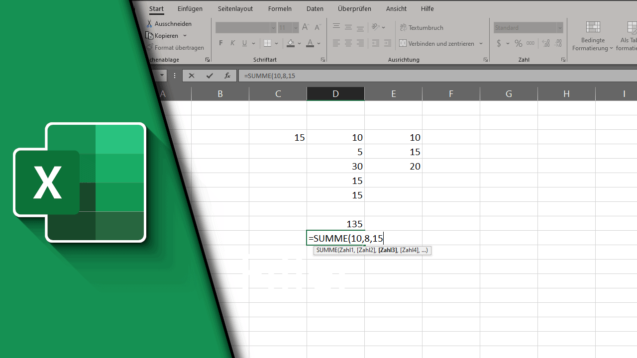Toggle Textumbruch wrap text
Viewport: 637px width, 358px height.
click(x=422, y=27)
